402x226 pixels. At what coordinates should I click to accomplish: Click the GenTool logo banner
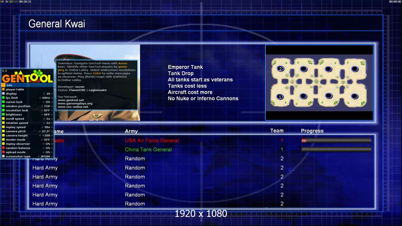click(x=28, y=76)
